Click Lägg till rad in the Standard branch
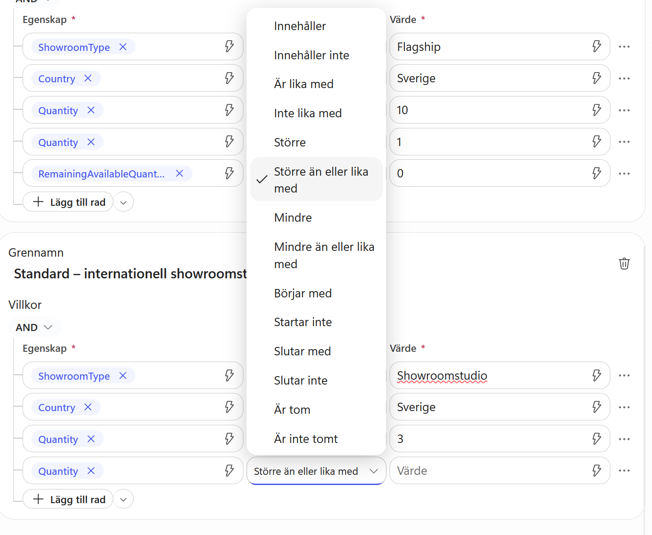The width and height of the screenshot is (652, 535). (x=68, y=500)
